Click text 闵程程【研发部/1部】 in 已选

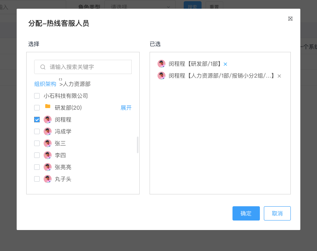coord(195,64)
